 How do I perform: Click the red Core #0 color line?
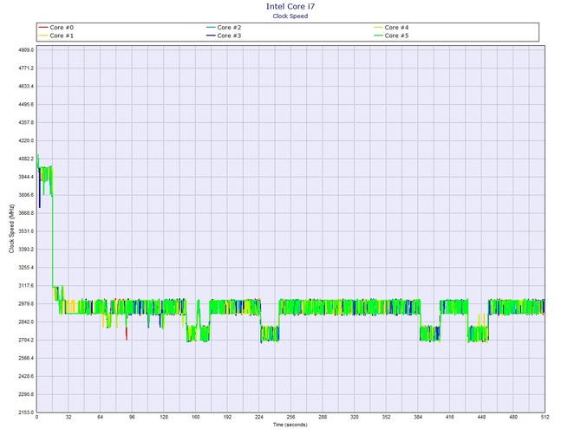(43, 28)
